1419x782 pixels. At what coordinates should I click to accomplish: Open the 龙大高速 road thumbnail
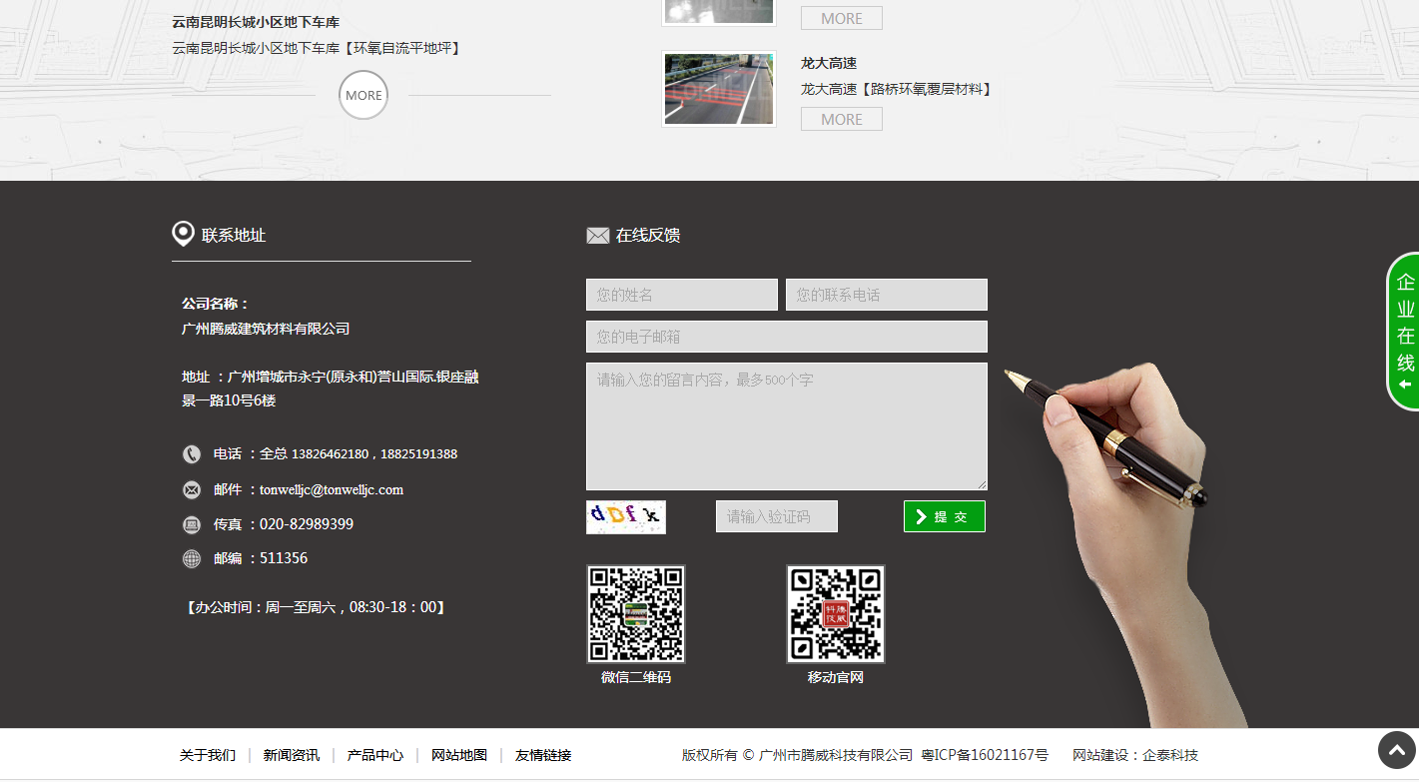(719, 89)
